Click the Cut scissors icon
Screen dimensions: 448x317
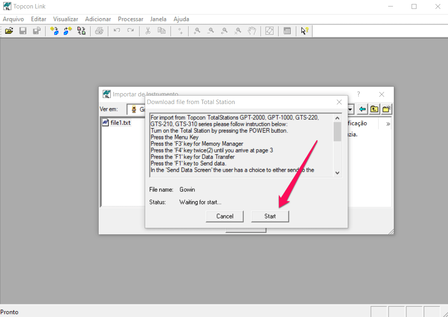(x=148, y=31)
